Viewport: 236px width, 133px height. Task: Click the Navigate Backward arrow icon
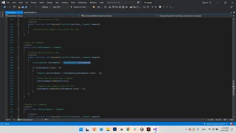5,7
